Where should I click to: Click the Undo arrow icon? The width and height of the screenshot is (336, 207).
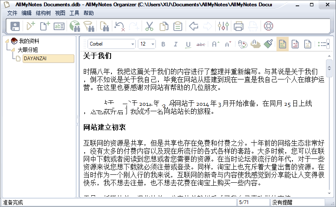click(119, 26)
